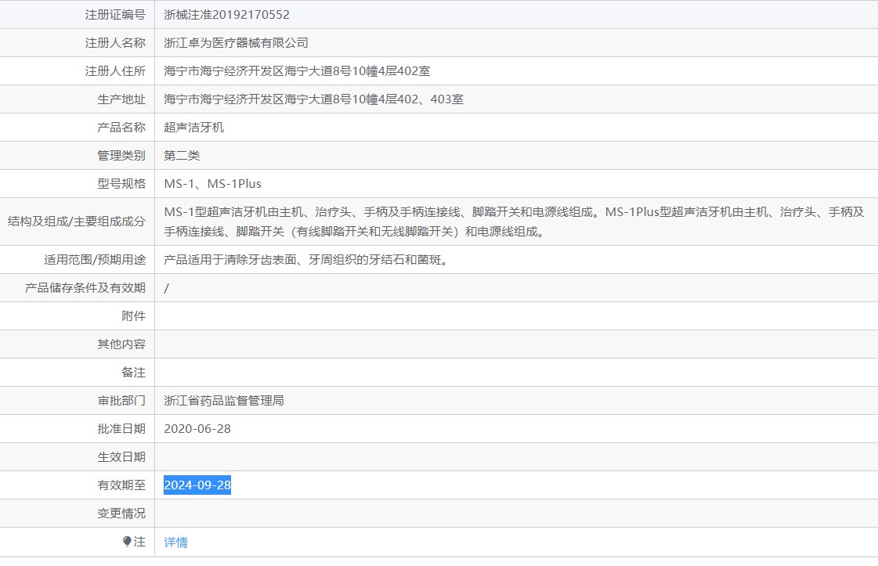The width and height of the screenshot is (878, 566).
Task: Click the 有效期至 label
Action: [121, 485]
